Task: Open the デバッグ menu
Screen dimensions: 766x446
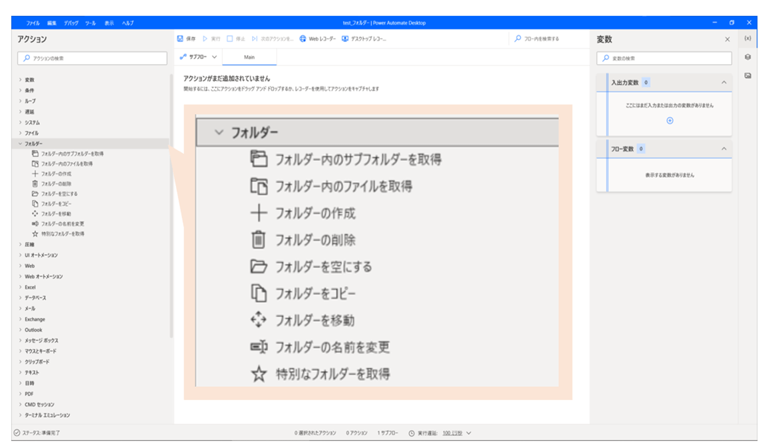Action: (x=70, y=21)
